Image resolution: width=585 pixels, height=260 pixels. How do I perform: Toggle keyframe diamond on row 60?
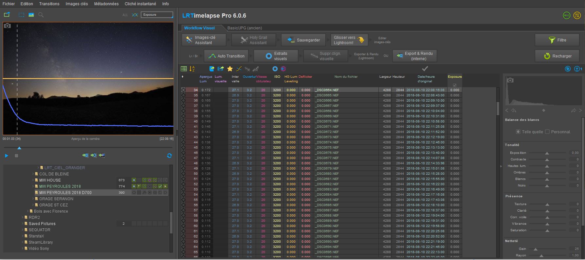click(183, 226)
